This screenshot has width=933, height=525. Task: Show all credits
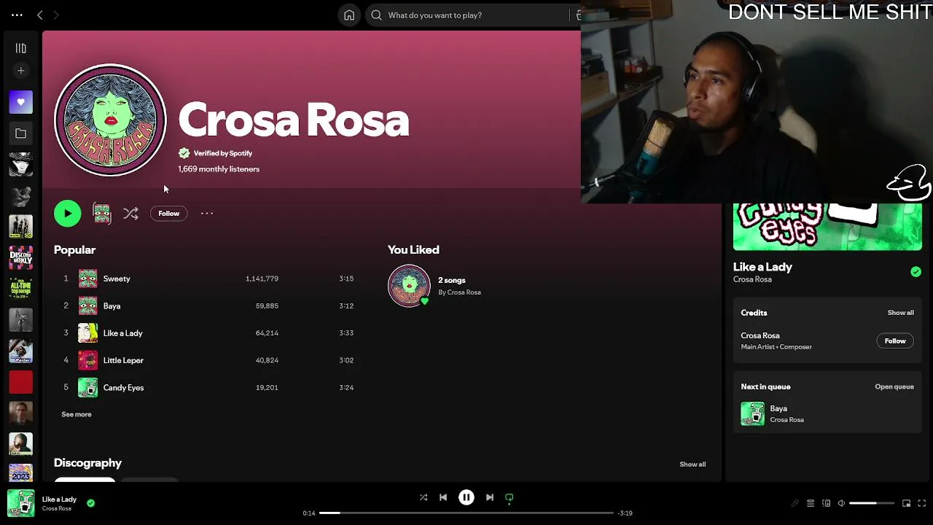pyautogui.click(x=900, y=313)
